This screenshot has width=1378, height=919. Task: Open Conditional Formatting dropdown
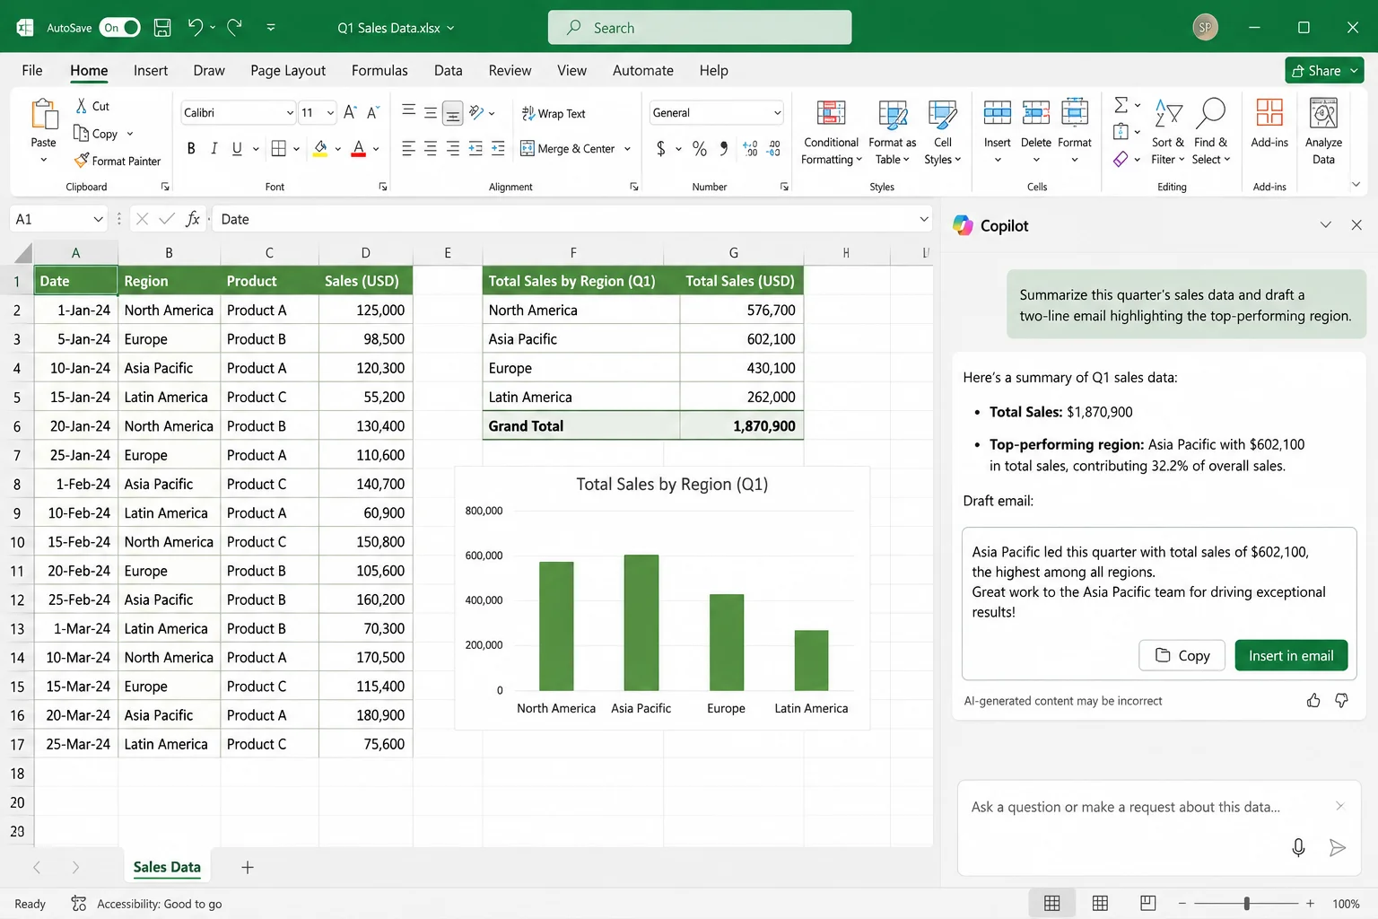coord(831,132)
